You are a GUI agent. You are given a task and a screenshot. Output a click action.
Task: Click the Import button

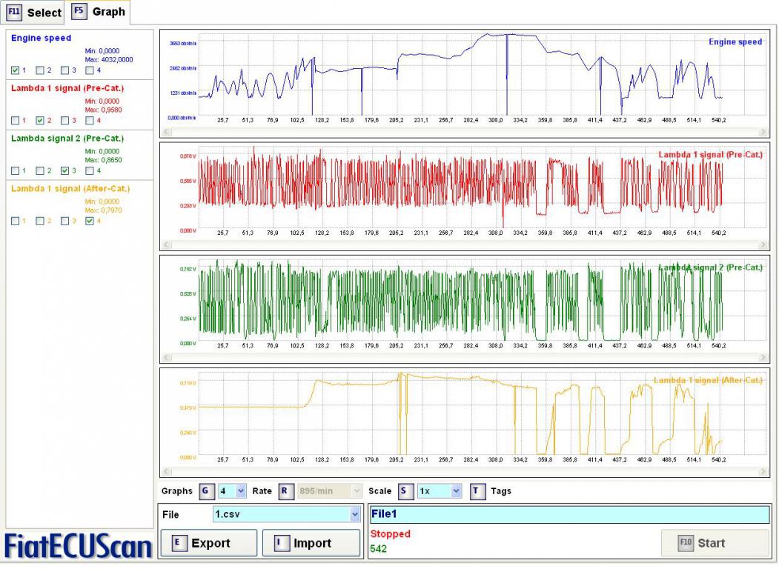coord(311,543)
